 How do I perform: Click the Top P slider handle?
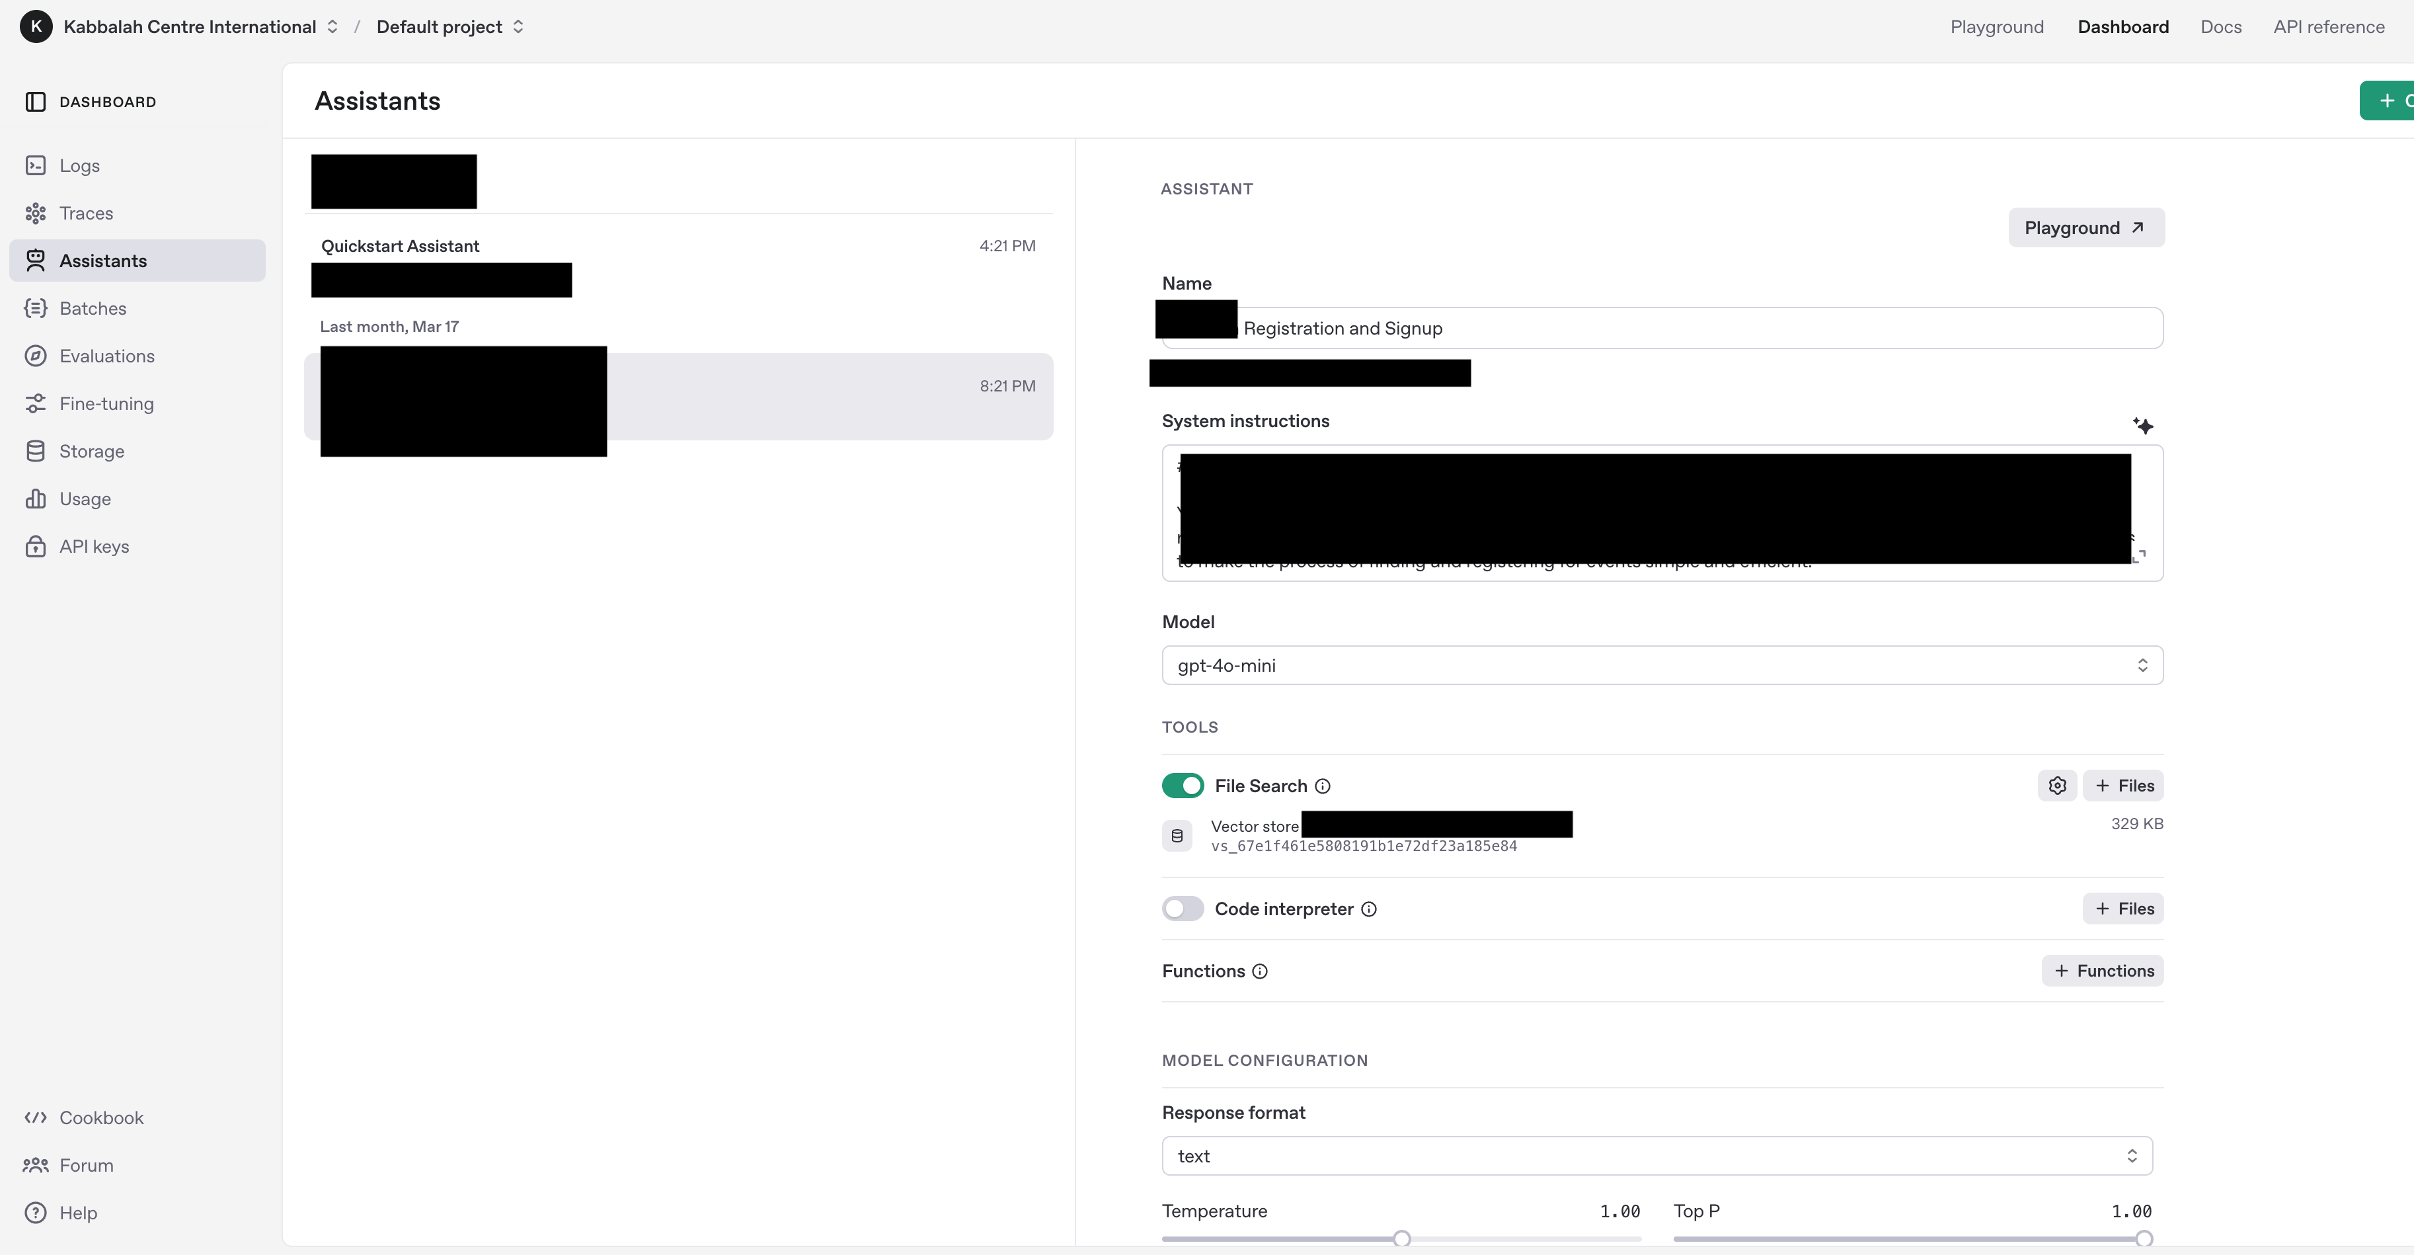[x=2144, y=1238]
